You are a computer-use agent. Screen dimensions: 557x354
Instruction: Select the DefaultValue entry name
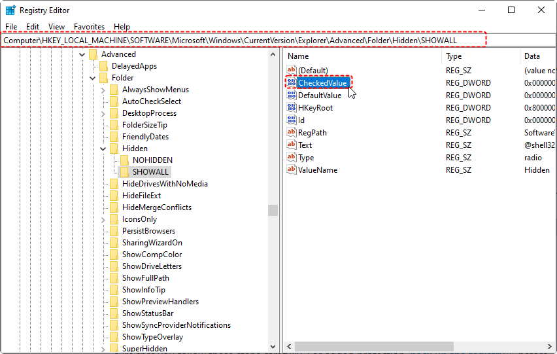tap(320, 96)
